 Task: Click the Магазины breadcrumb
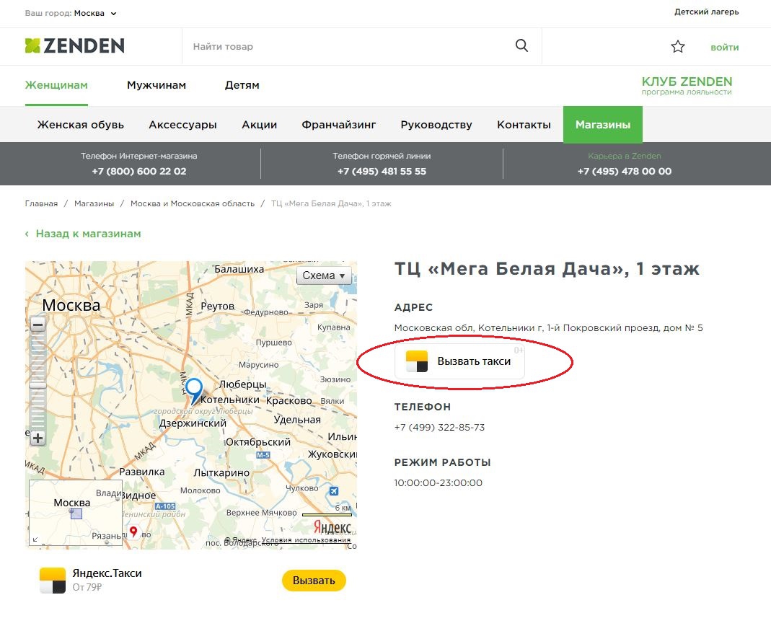click(94, 203)
